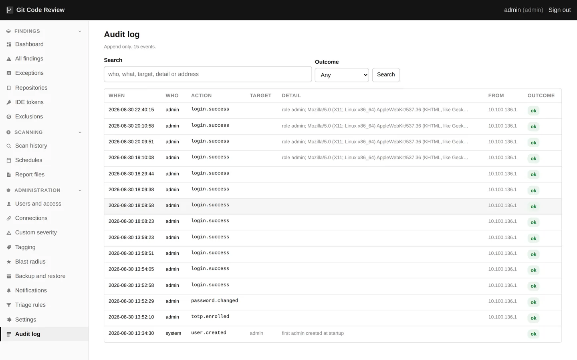Click the Git Code Review logo icon
Screen dimensions: 577x360
(x=10, y=10)
